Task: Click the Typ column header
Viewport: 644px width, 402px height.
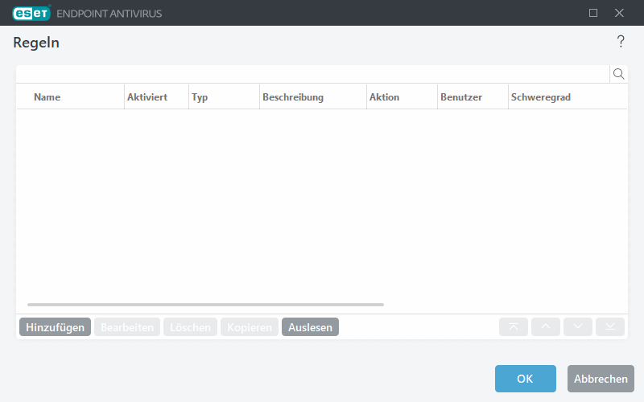Action: coord(200,97)
